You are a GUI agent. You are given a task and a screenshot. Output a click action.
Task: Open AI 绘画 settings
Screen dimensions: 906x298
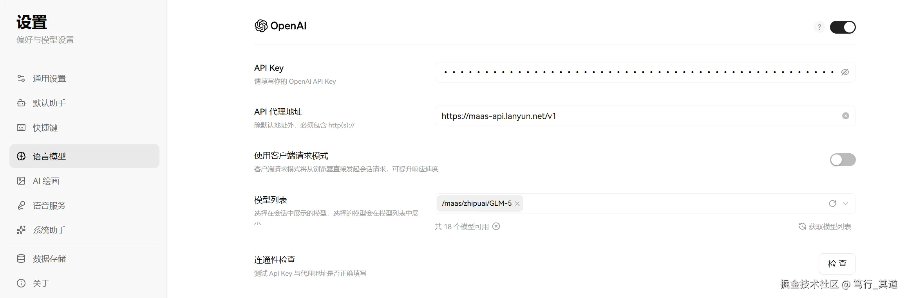pos(84,181)
